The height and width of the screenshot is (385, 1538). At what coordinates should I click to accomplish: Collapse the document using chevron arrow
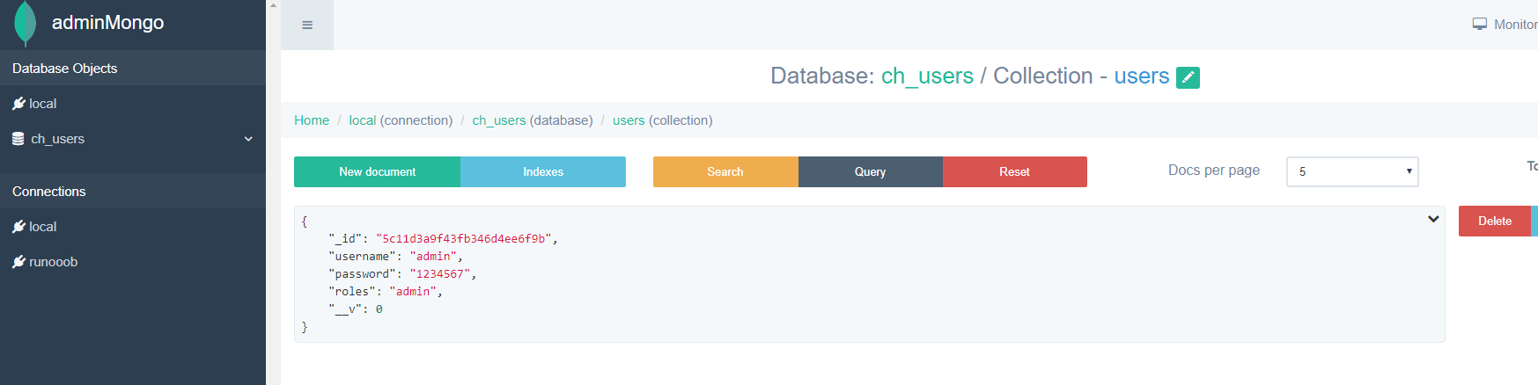1433,219
